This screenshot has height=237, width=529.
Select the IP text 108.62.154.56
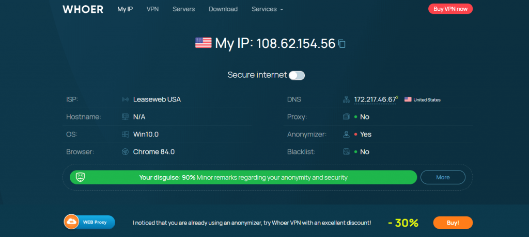[x=296, y=43]
